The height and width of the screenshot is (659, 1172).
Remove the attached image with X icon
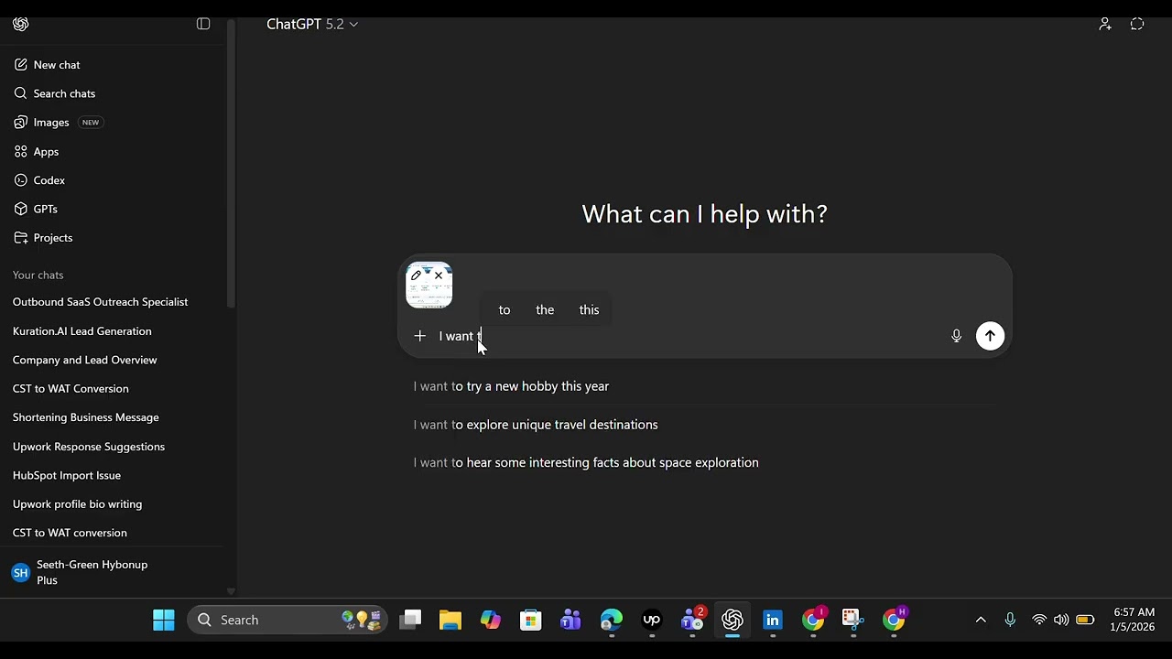point(439,275)
